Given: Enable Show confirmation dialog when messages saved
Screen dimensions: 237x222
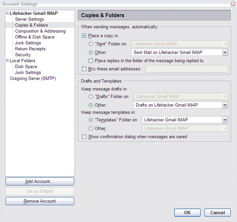Looking at the screenshot, I should click(x=84, y=137).
